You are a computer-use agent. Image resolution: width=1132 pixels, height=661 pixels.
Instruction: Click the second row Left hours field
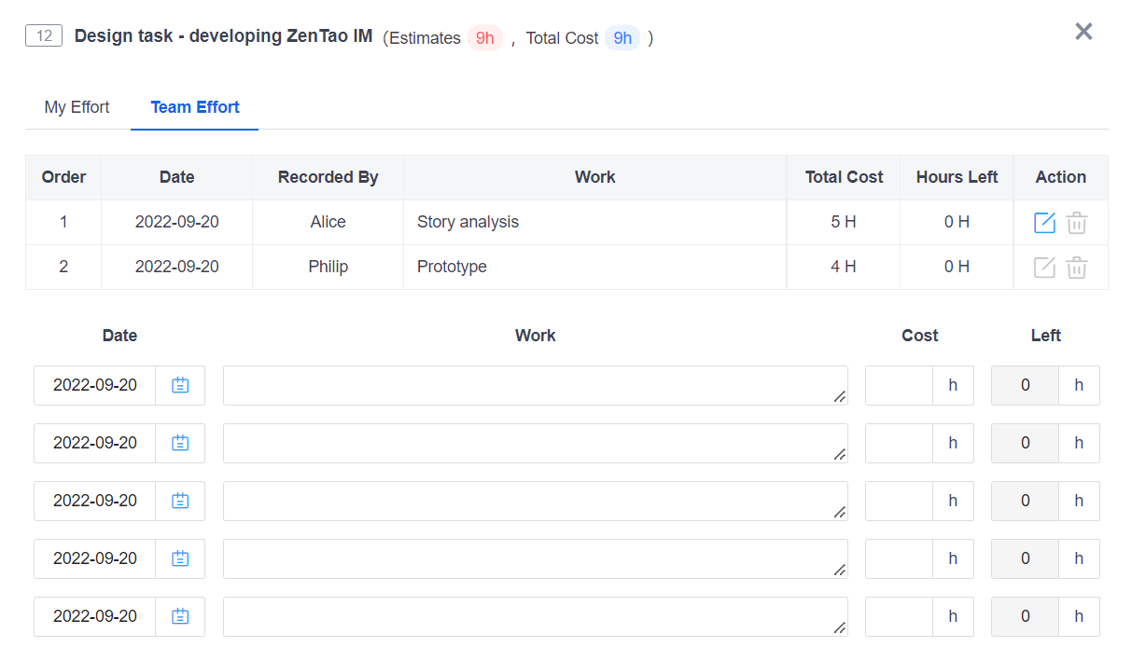(1025, 443)
